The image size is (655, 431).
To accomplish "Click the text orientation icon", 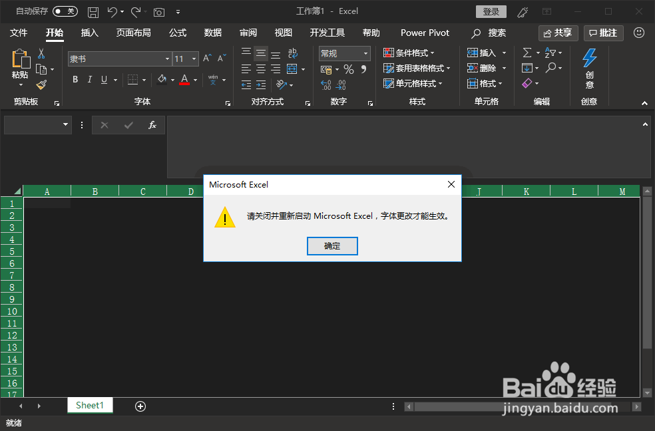I will (x=282, y=84).
